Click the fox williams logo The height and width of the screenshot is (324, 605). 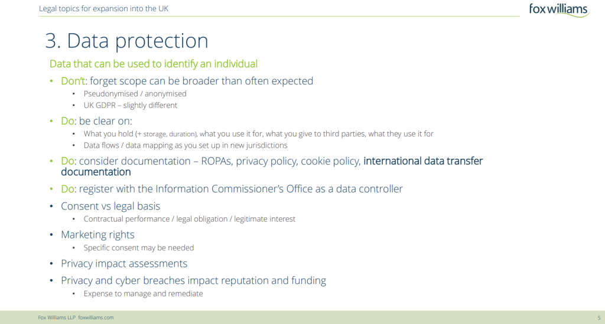tap(559, 9)
